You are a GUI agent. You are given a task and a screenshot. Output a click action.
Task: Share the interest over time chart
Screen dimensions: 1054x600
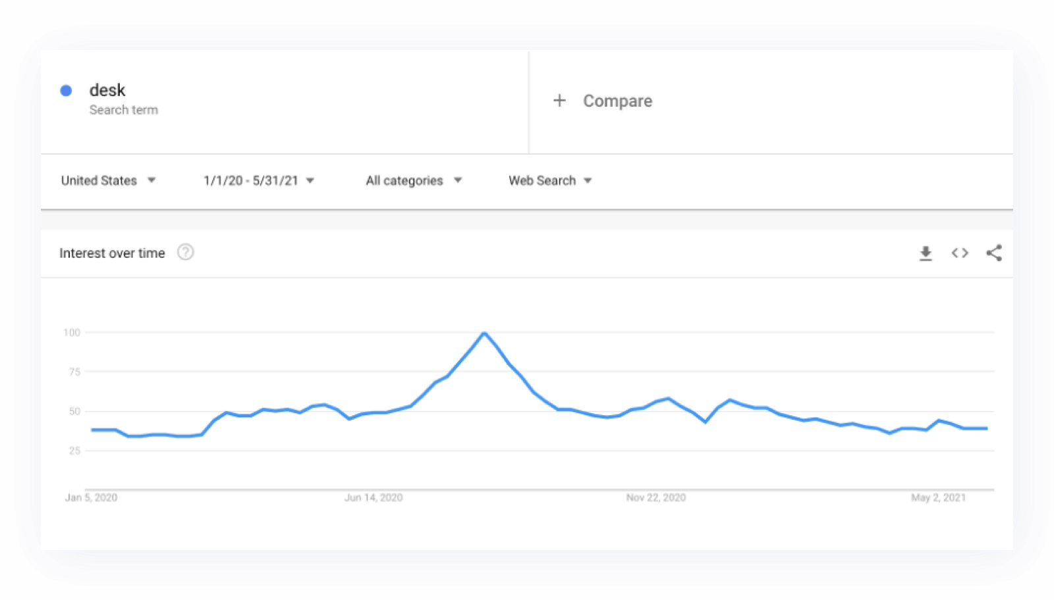point(994,253)
